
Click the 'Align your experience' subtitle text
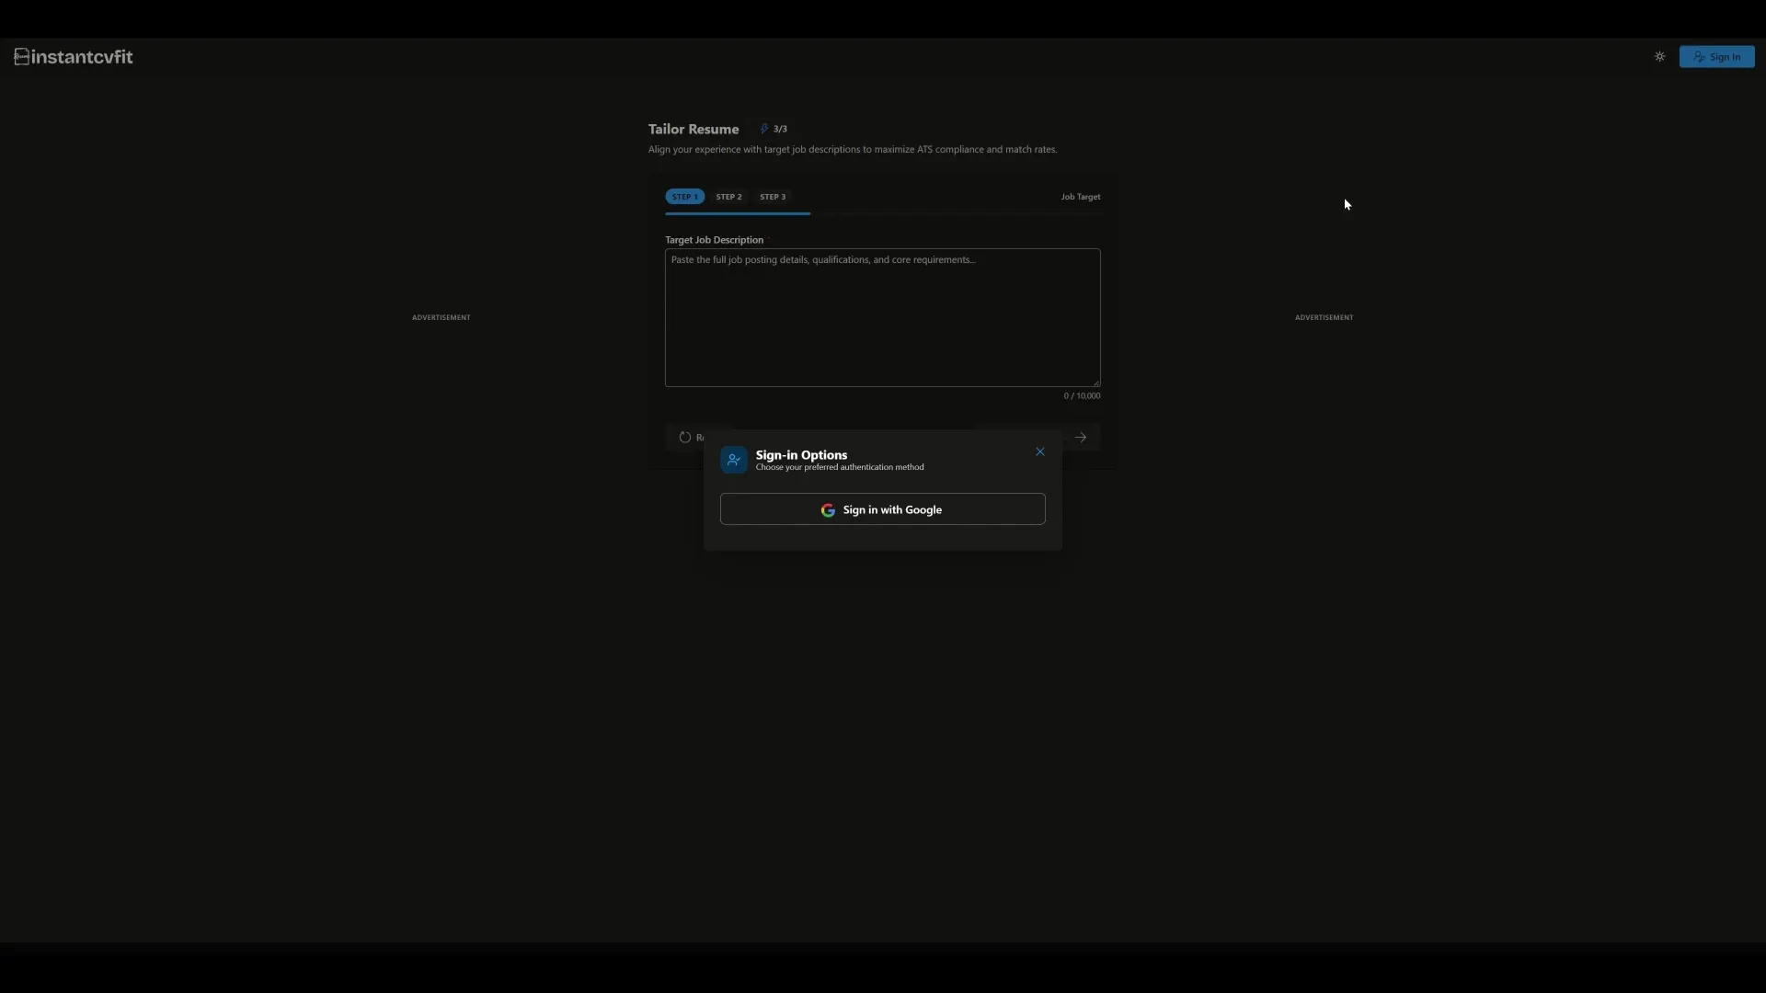[853, 150]
